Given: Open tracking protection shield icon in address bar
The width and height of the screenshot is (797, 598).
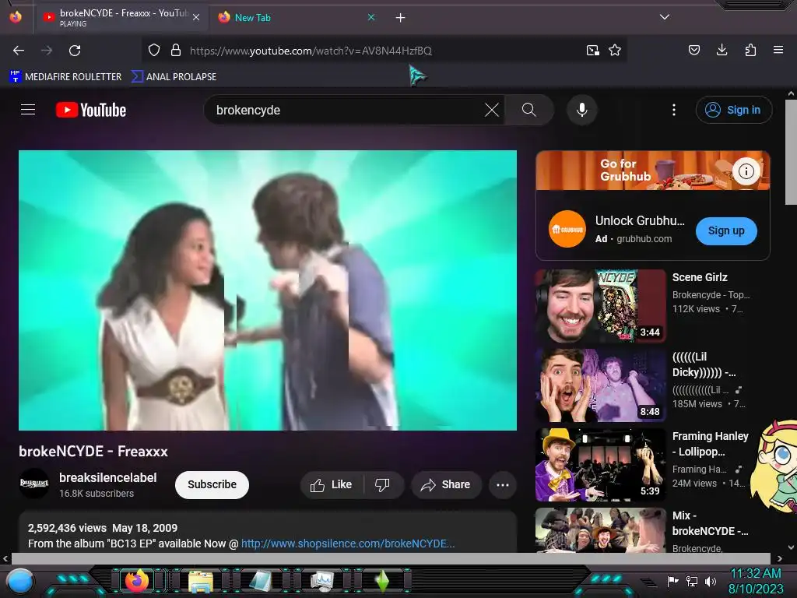Looking at the screenshot, I should (x=154, y=51).
